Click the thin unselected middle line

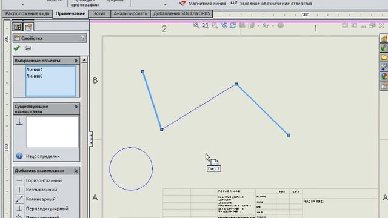click(199, 107)
